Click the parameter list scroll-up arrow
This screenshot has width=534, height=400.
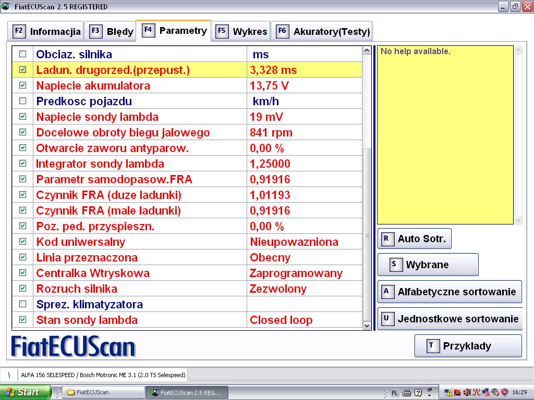(x=367, y=51)
